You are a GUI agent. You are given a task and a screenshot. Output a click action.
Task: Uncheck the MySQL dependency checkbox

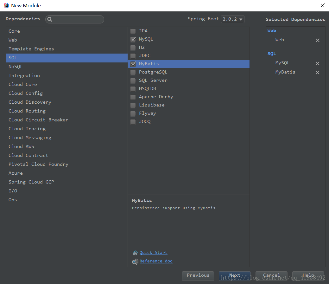133,40
